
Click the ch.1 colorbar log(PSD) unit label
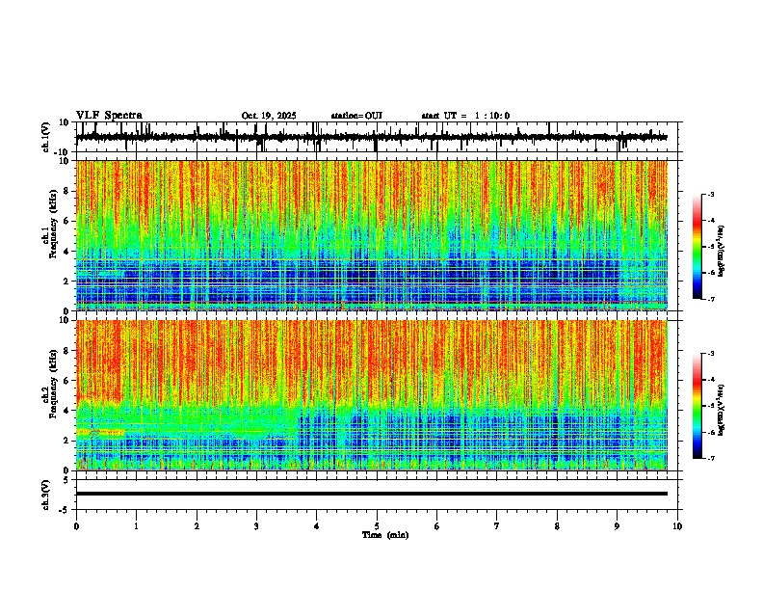coord(722,251)
